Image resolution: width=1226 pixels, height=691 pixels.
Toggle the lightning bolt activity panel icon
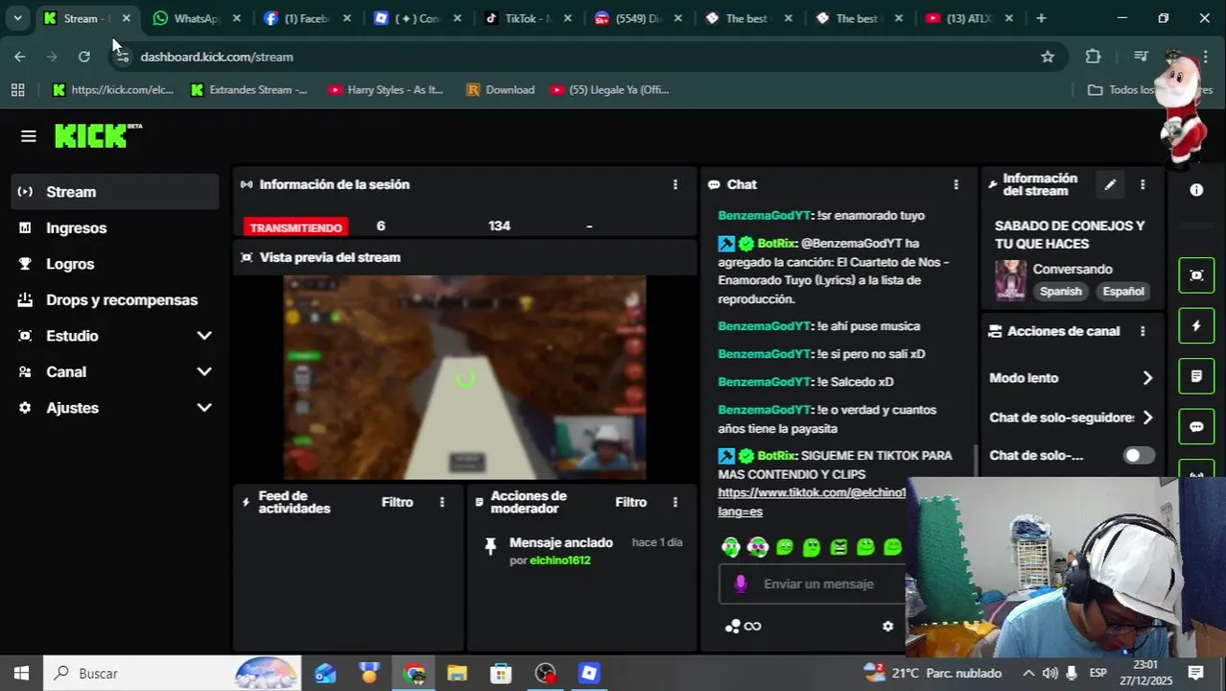coord(1196,326)
